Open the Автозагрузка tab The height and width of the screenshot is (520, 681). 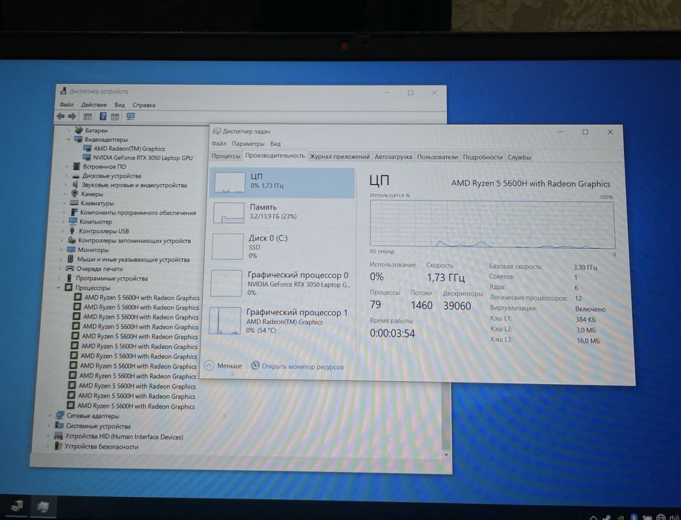[394, 157]
